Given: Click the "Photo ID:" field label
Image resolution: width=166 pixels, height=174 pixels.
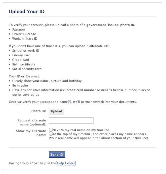Looking at the screenshot, I should click(x=38, y=111).
